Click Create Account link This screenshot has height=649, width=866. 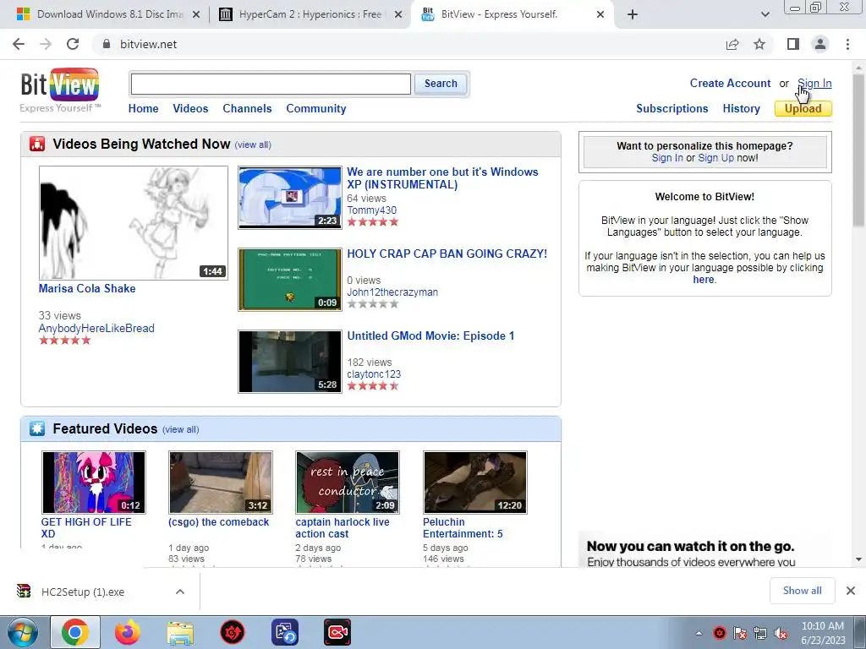pos(730,84)
